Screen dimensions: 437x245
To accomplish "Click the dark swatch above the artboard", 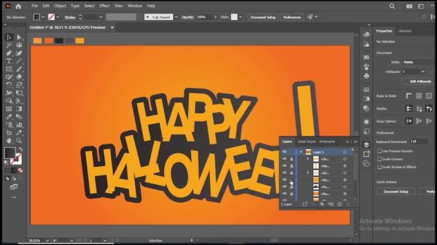I will pos(59,41).
